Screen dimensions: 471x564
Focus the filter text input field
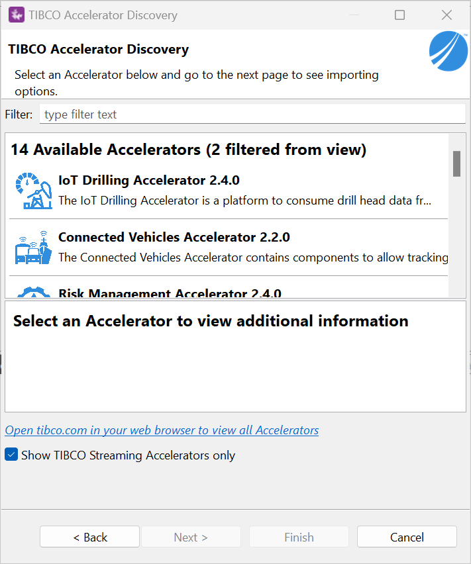point(252,115)
